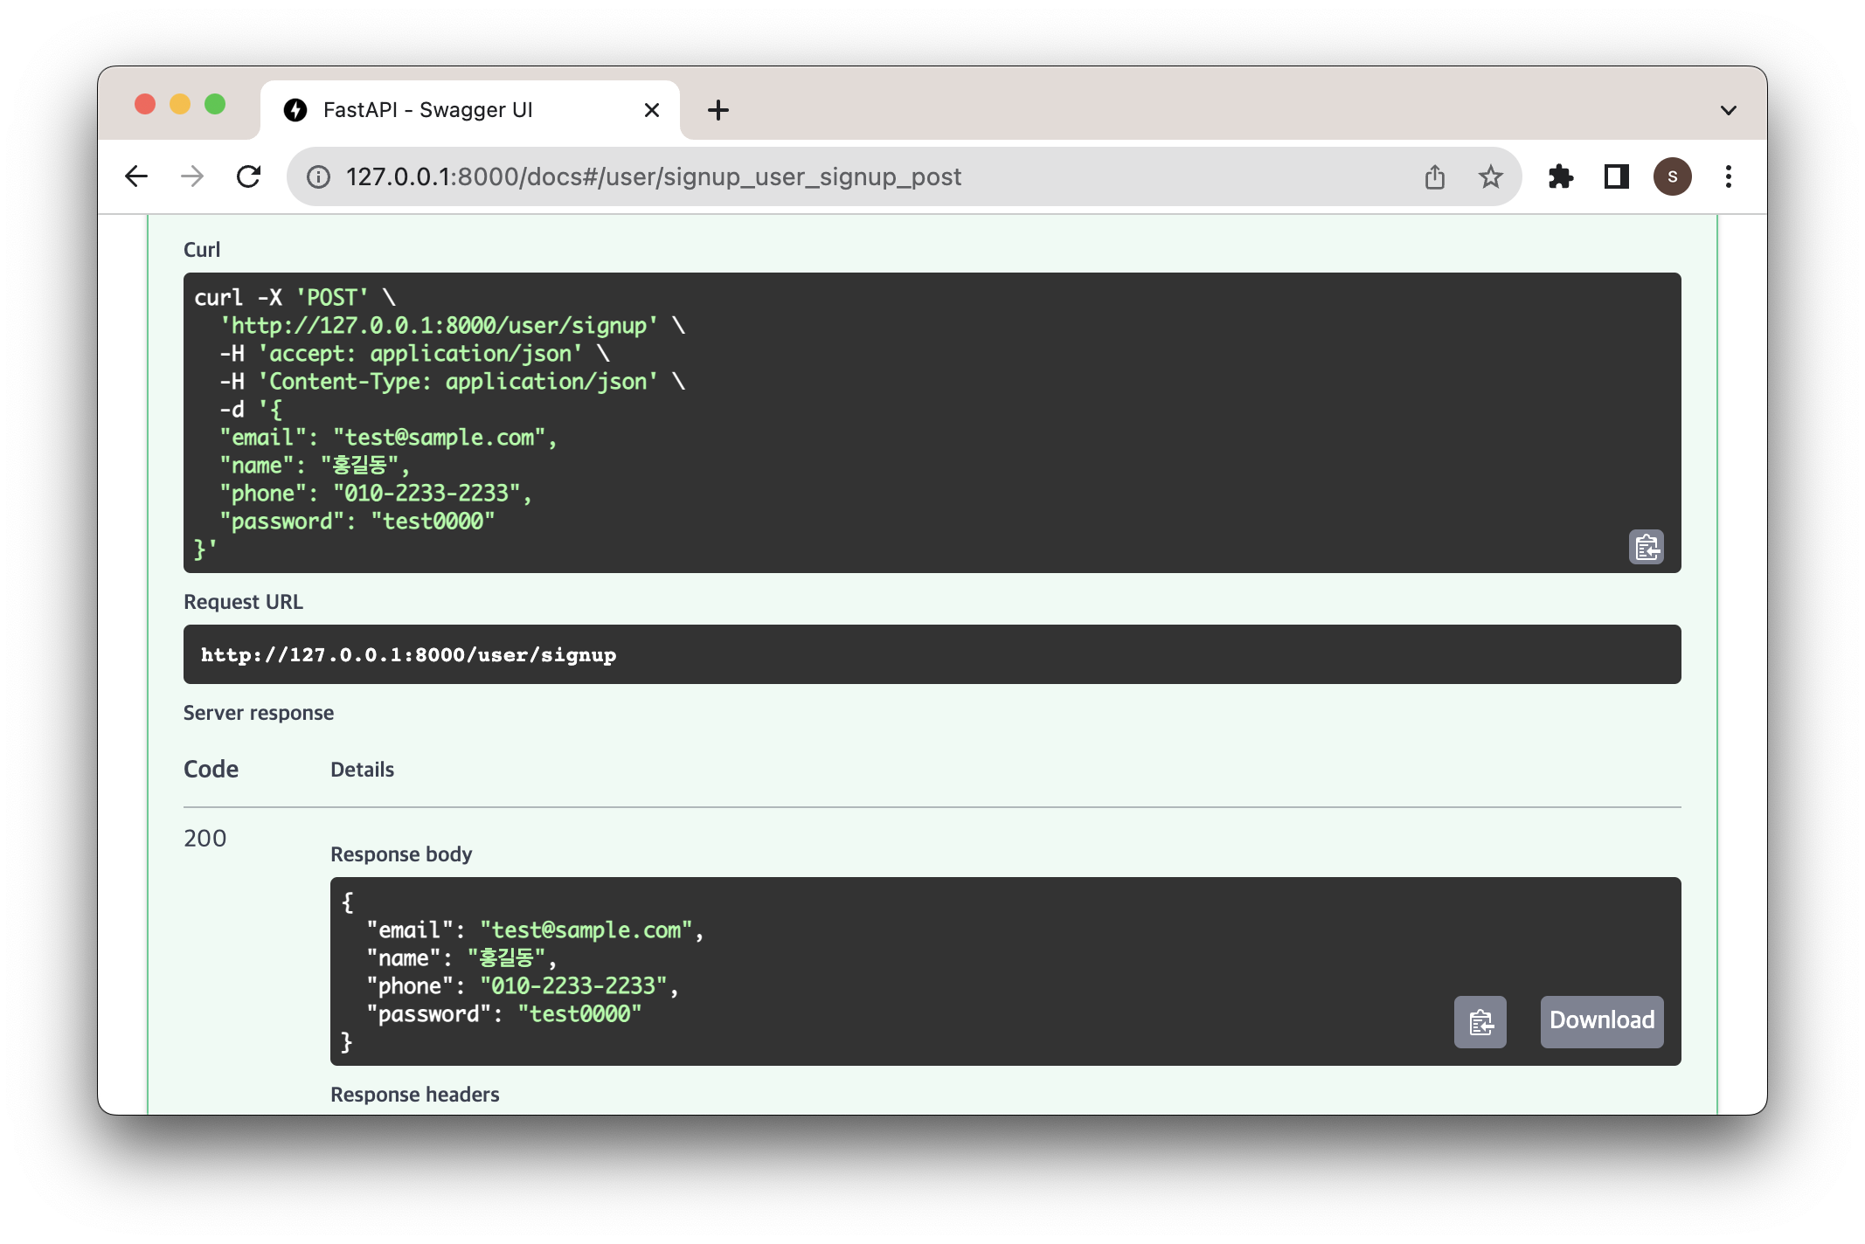Select the FastAPI - Swagger UI tab

pos(428,110)
